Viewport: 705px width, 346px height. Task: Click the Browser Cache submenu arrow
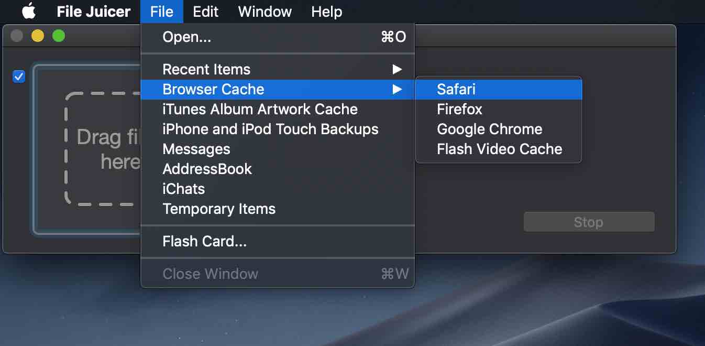pyautogui.click(x=397, y=89)
